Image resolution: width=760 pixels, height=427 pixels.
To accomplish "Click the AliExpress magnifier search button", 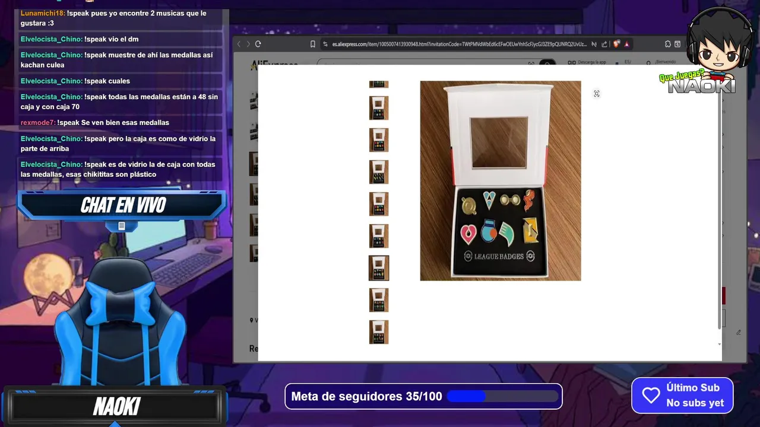I will [547, 63].
